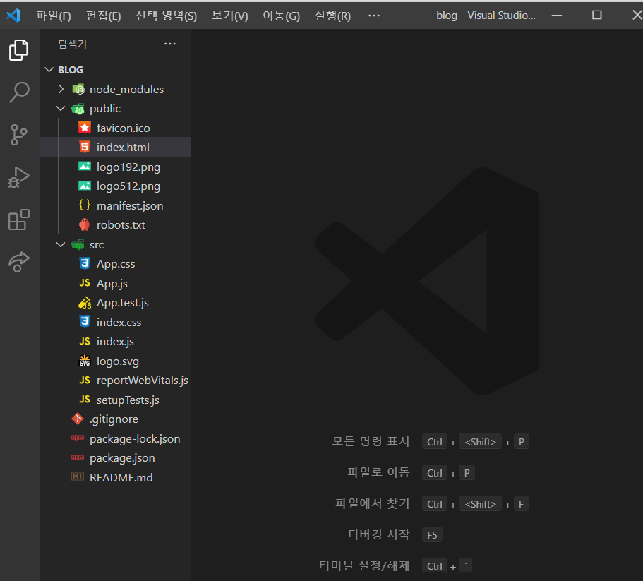
Task: Click the CSS icon beside App.css
Action: coord(85,263)
